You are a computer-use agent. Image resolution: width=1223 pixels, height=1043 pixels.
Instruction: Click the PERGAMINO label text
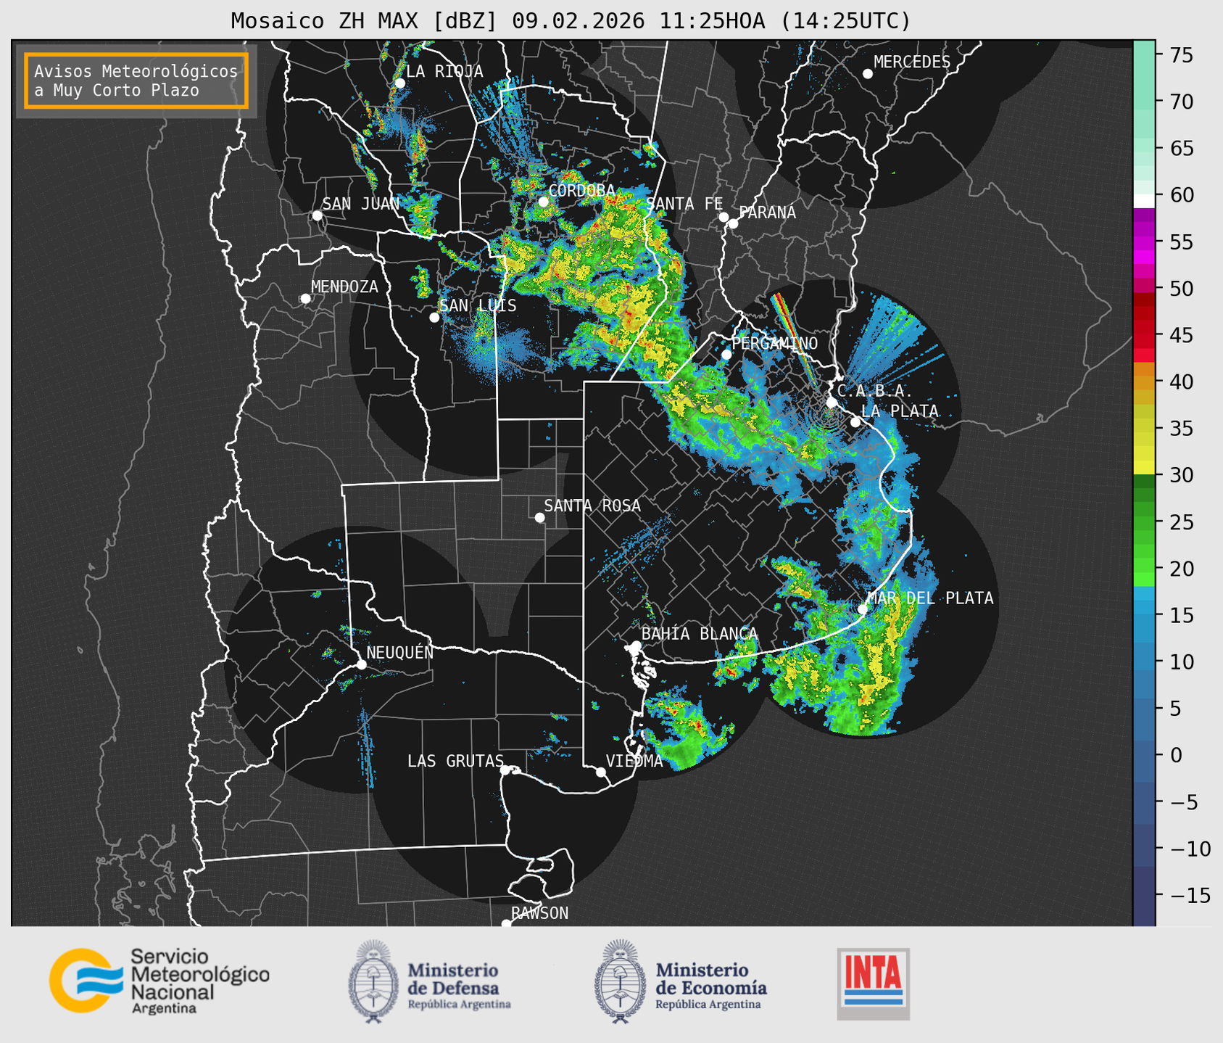(x=774, y=343)
